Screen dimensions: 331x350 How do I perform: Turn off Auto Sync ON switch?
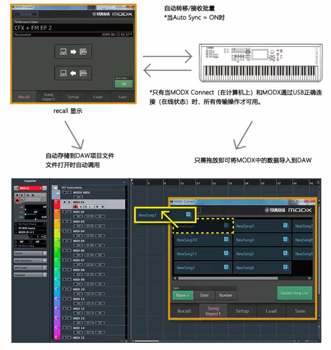click(124, 84)
